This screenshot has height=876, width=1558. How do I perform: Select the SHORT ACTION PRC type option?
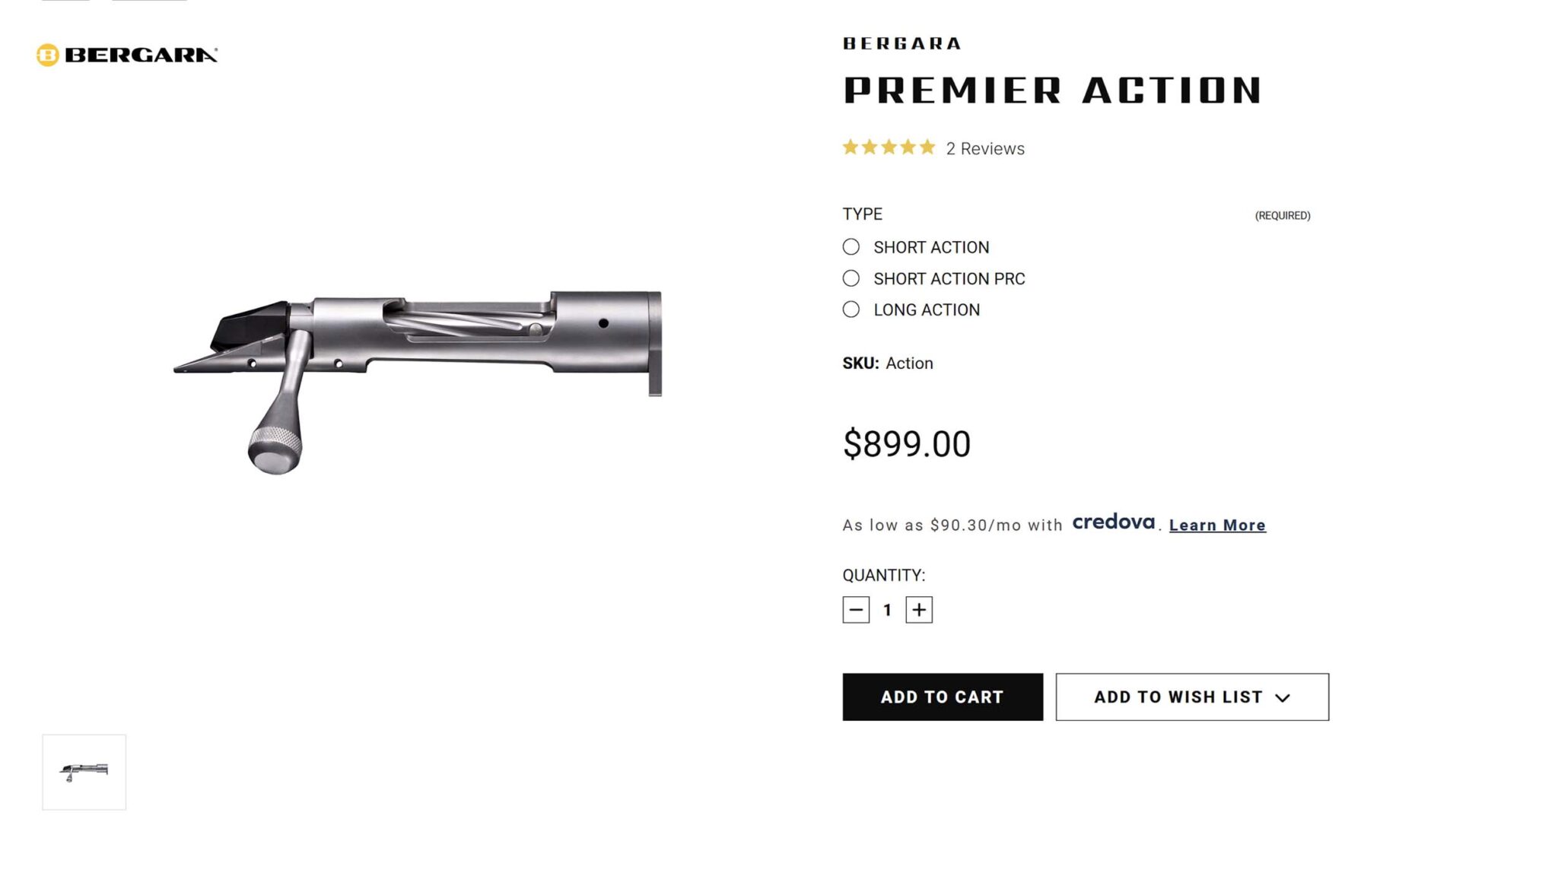pos(851,278)
